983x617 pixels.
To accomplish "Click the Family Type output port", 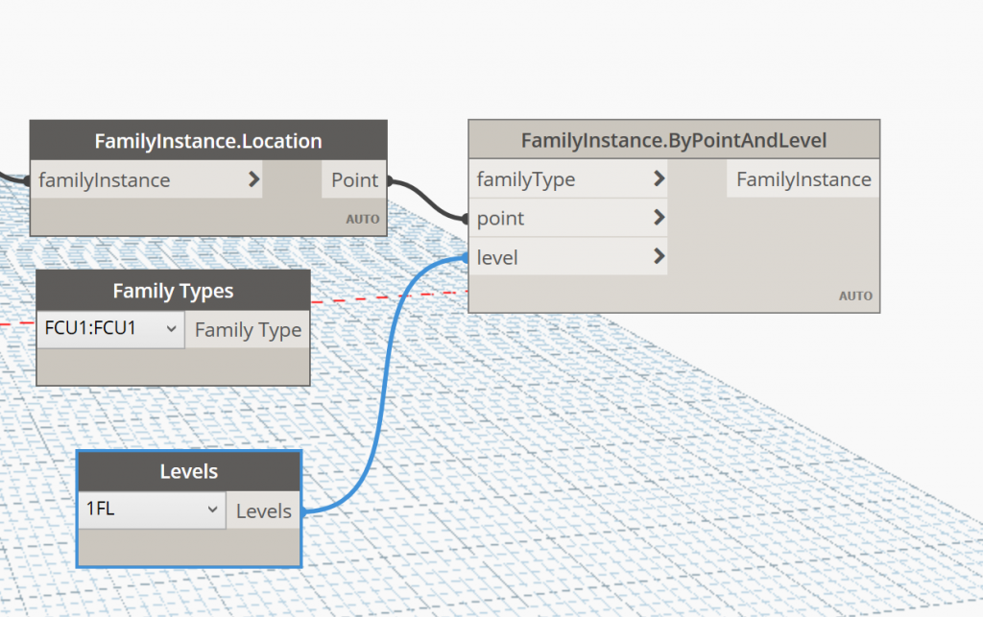I will click(x=247, y=329).
